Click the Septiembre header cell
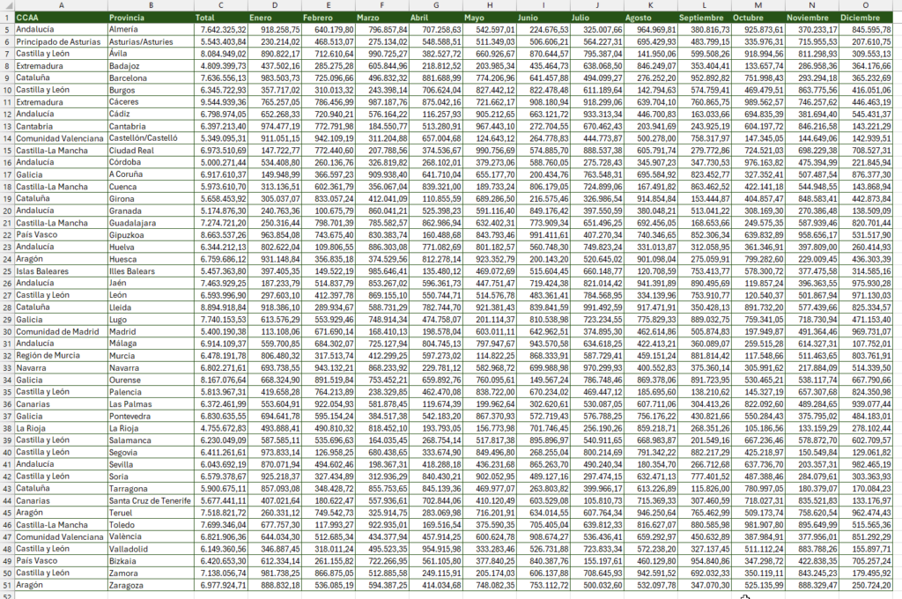The image size is (902, 599). [x=705, y=18]
